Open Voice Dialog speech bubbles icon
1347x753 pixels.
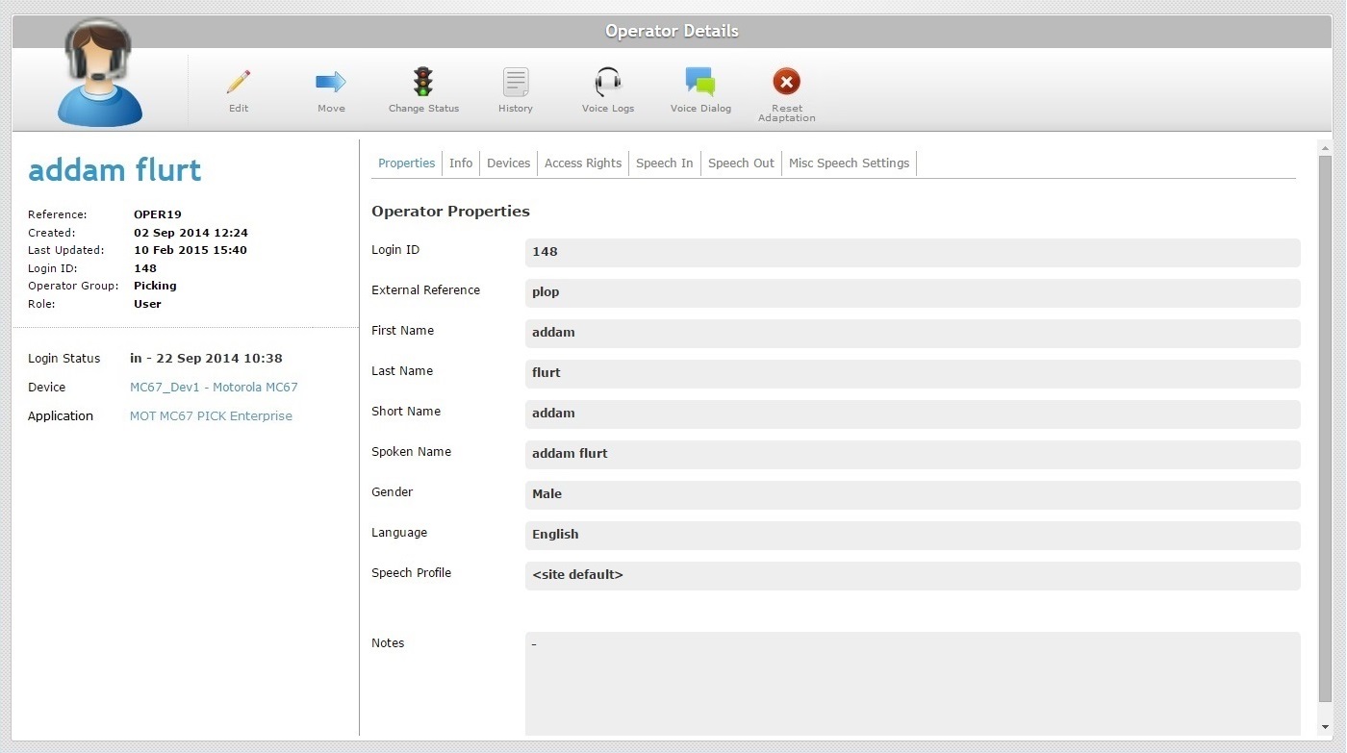coord(700,82)
